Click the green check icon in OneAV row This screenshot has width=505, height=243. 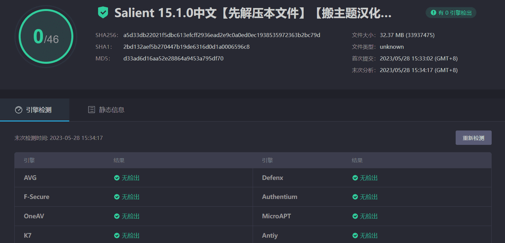click(x=117, y=216)
